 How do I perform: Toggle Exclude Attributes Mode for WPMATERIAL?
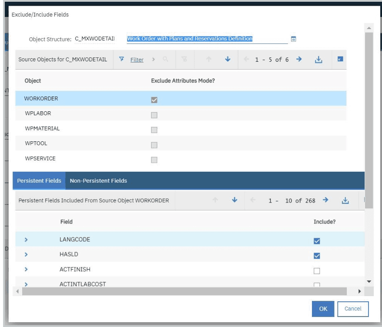(x=154, y=130)
